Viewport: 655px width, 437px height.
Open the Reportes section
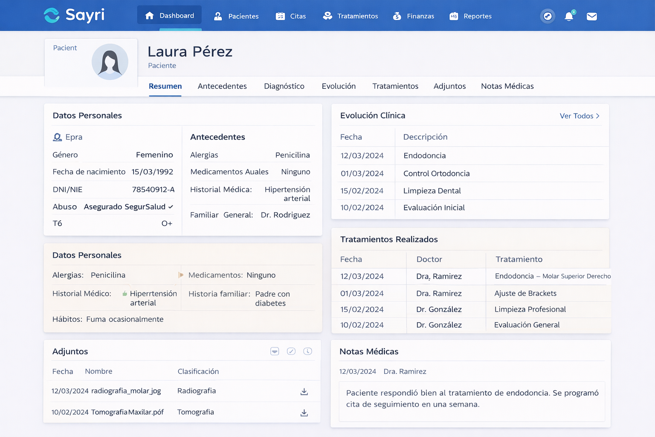point(470,16)
